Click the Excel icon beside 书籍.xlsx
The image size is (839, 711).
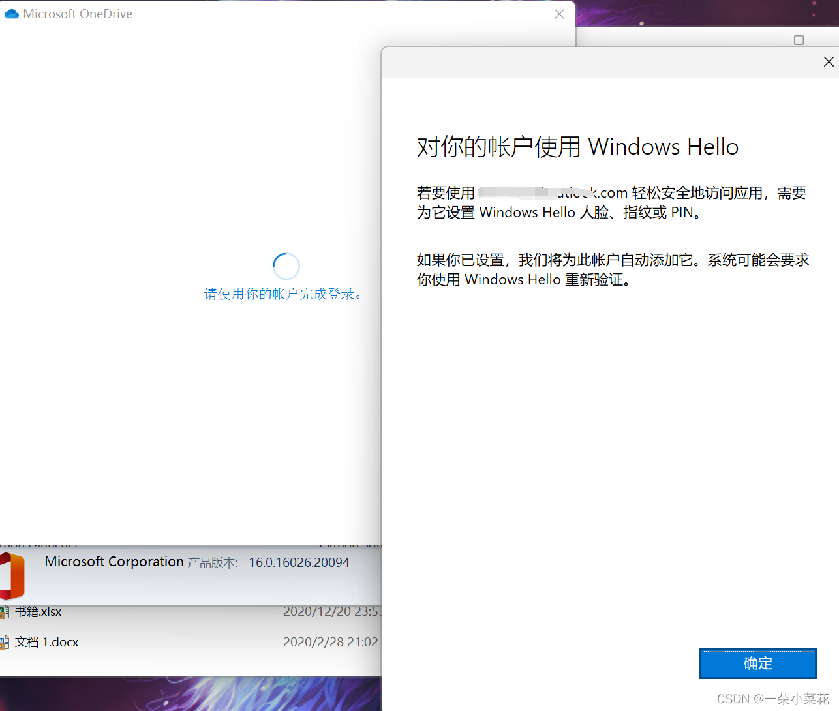click(5, 612)
